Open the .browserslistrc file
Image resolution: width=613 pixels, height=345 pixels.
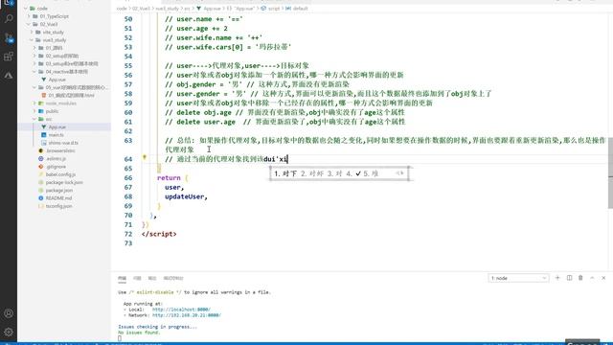click(x=60, y=150)
